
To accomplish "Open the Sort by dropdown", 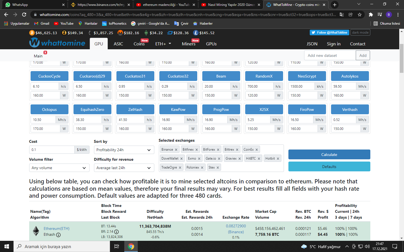I will pyautogui.click(x=124, y=150).
